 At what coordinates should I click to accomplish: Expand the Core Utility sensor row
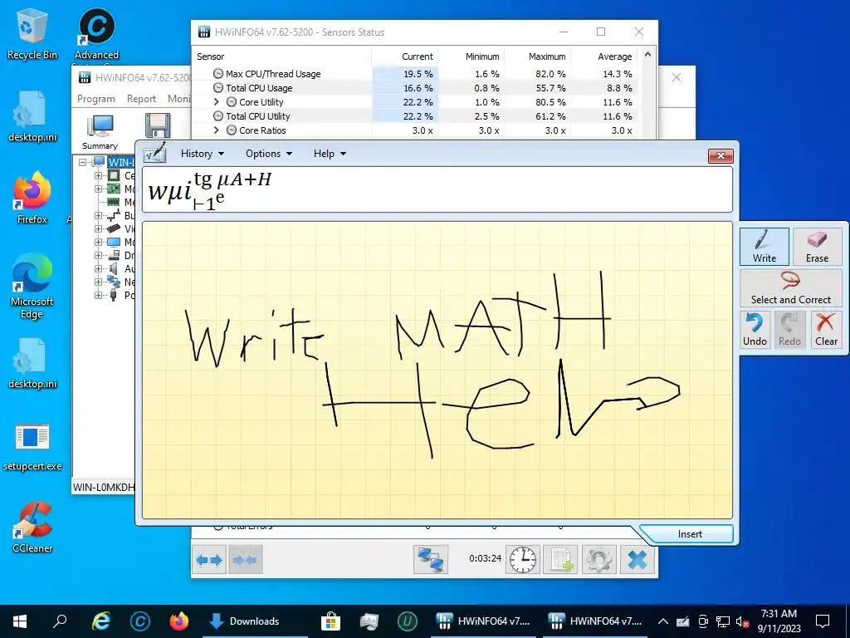coord(217,102)
